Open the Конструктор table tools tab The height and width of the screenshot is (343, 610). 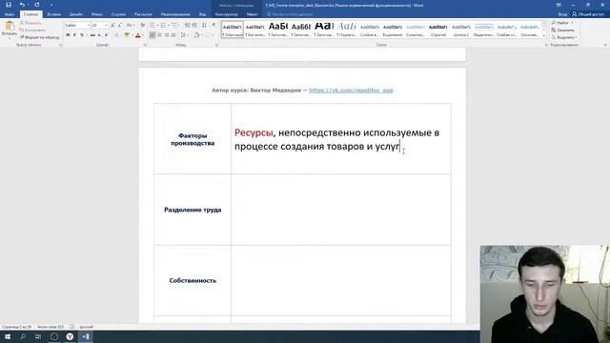(226, 14)
